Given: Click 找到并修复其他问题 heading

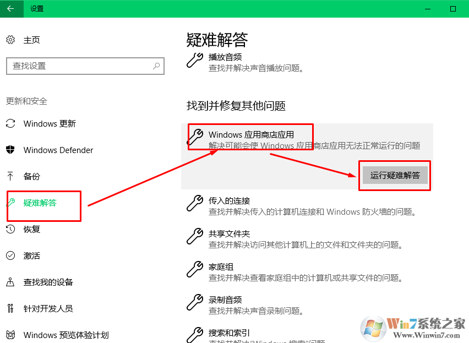Looking at the screenshot, I should [x=236, y=106].
